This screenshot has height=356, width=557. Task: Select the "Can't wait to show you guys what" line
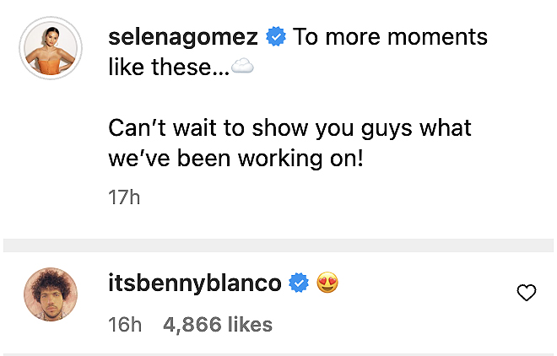pos(289,129)
